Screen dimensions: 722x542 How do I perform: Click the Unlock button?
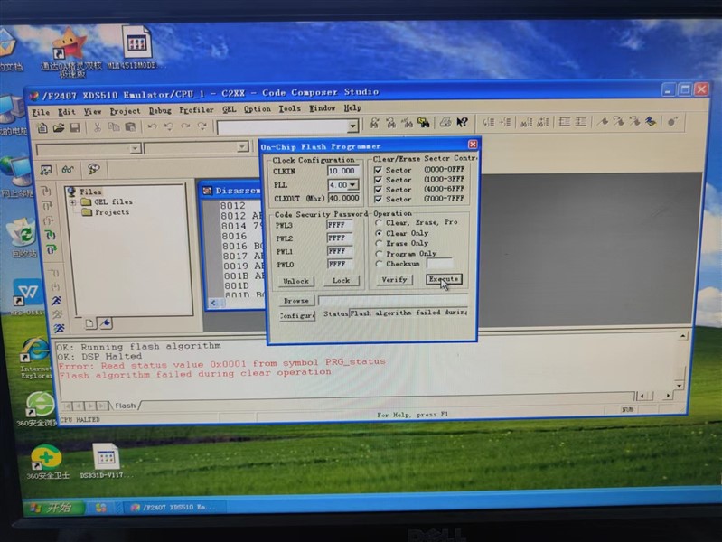pos(296,281)
